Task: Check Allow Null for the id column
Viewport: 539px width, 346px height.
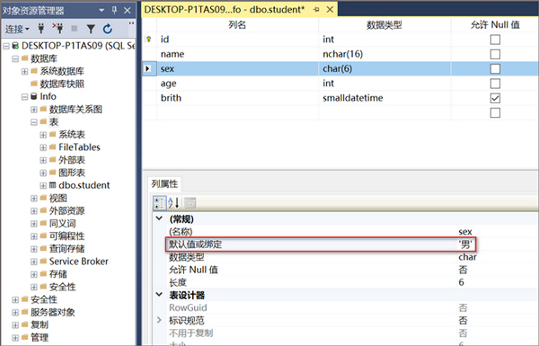Action: point(495,40)
